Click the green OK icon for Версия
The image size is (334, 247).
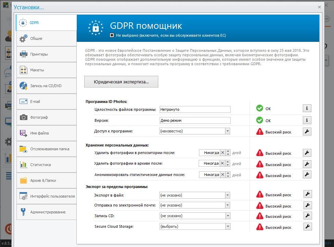coord(259,120)
